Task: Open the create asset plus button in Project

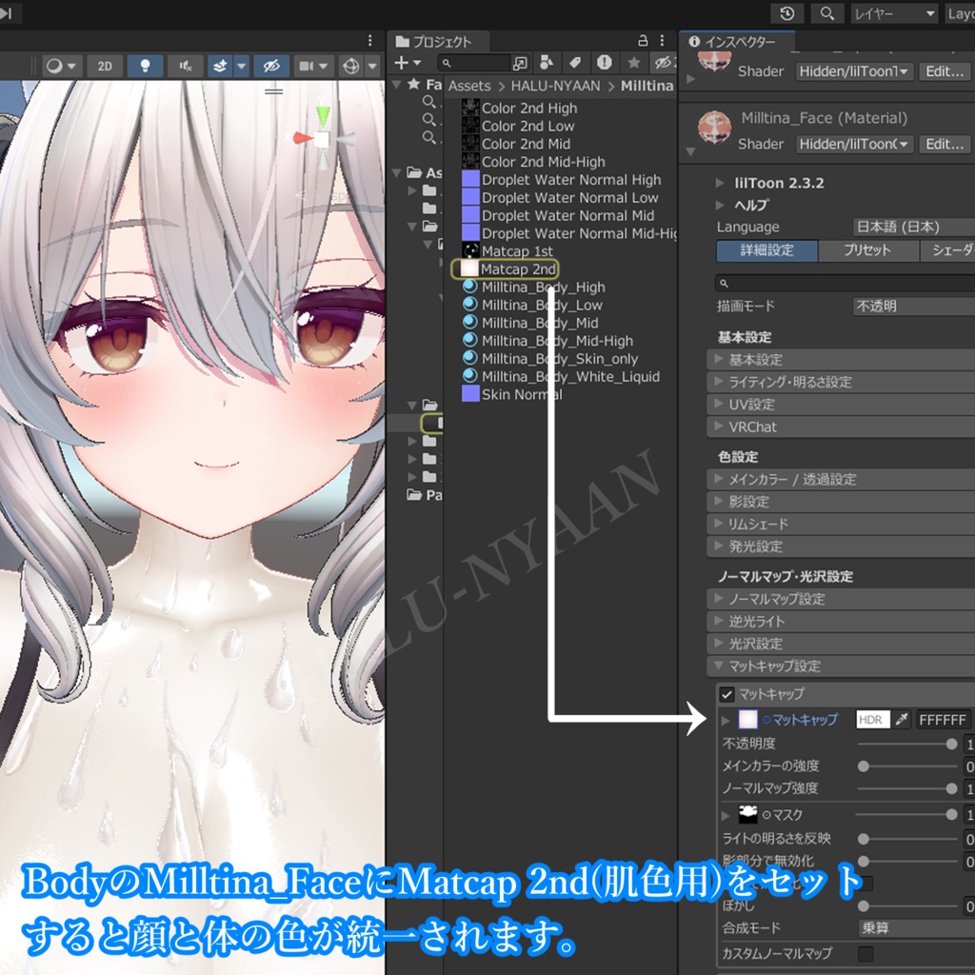Action: pos(403,64)
